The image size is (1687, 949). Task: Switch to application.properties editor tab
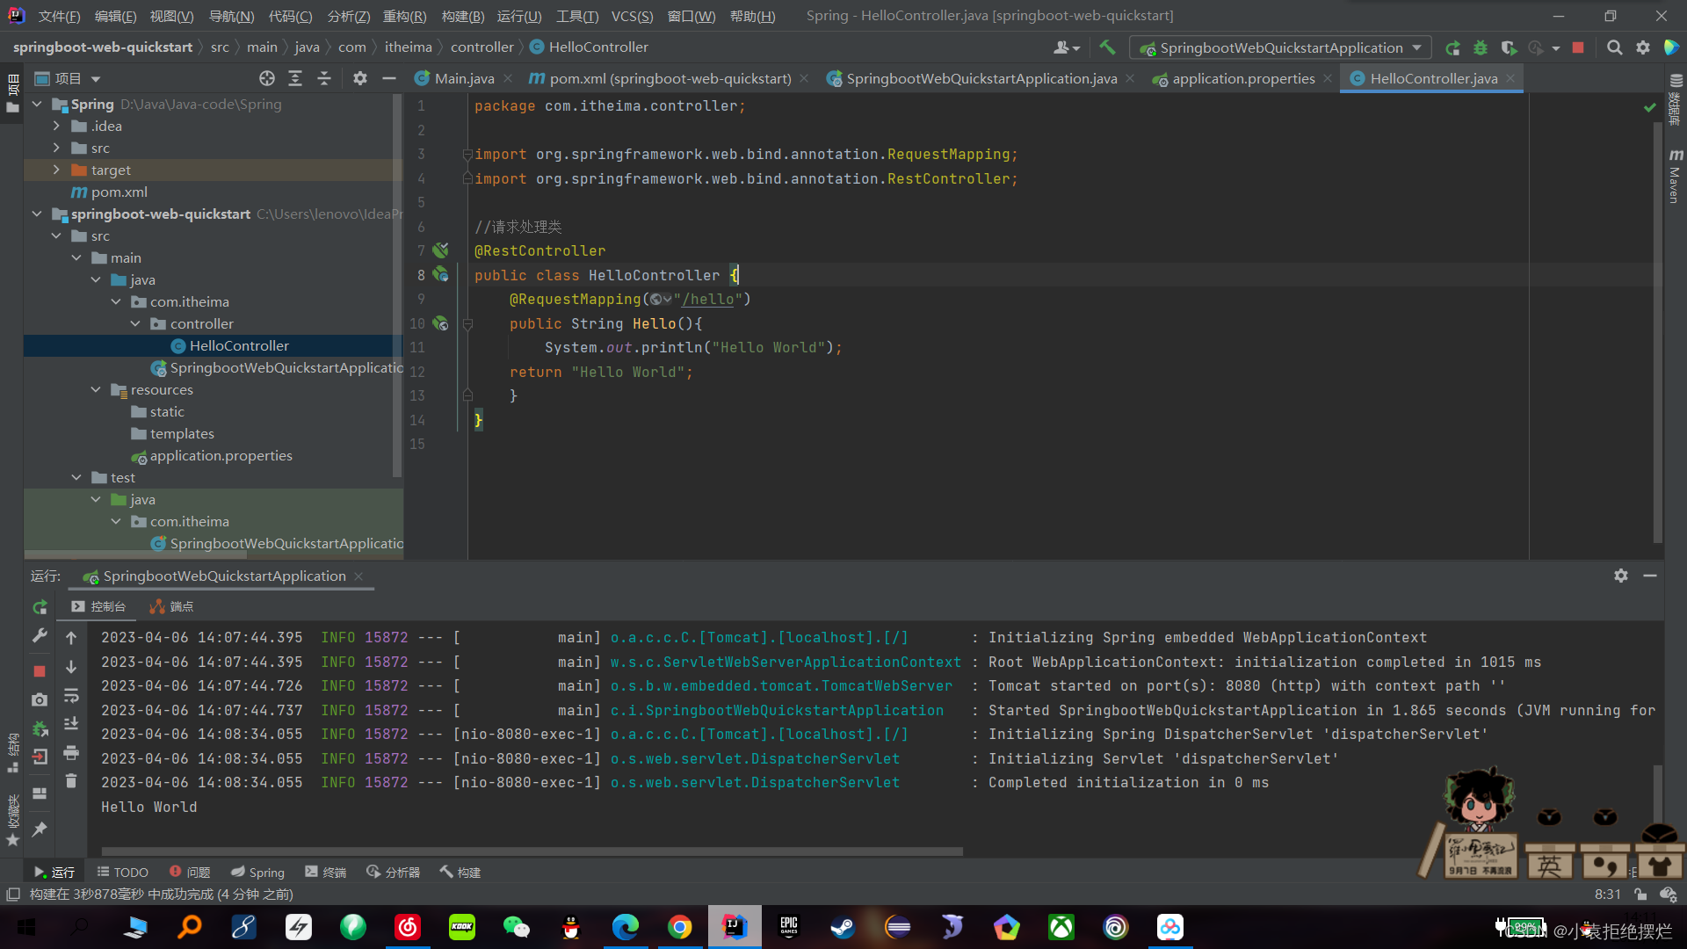1242,78
